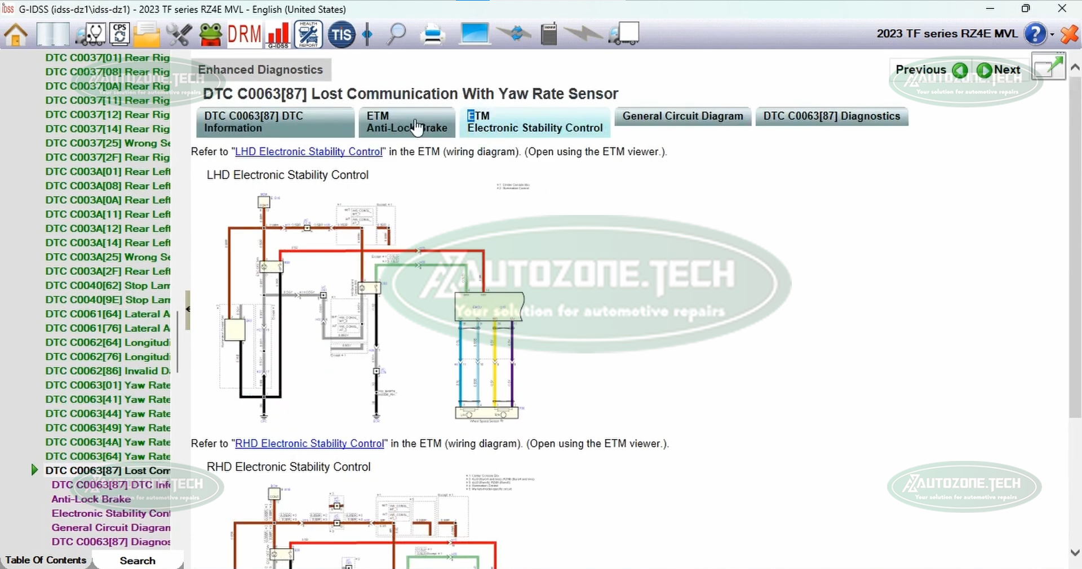Image resolution: width=1082 pixels, height=569 pixels.
Task: Open the help dropdown arrow
Action: 1052,34
